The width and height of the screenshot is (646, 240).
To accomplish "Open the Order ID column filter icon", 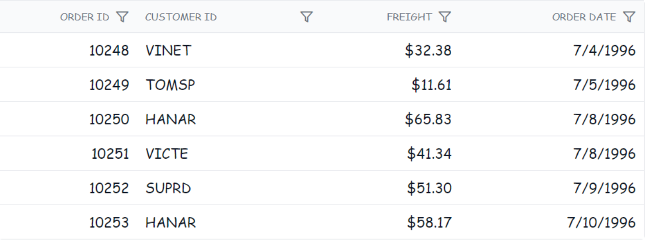I will pos(123,17).
